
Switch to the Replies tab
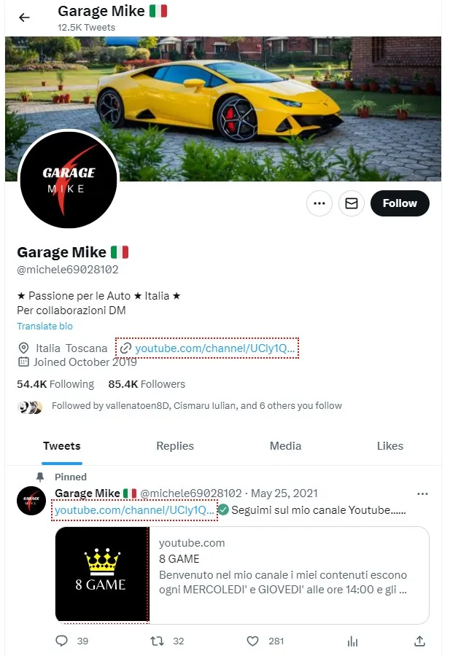175,446
